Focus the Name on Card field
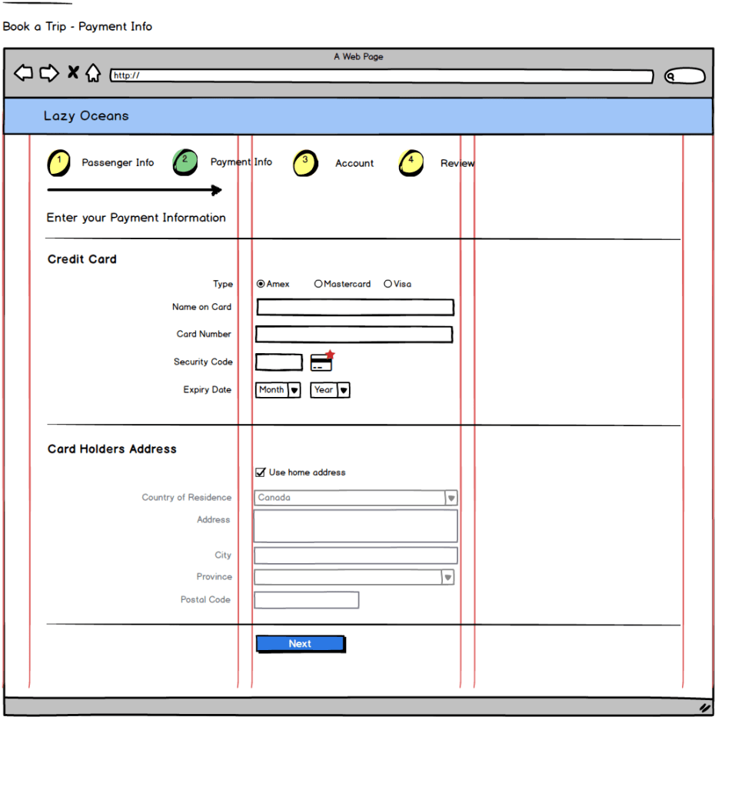 click(x=354, y=308)
